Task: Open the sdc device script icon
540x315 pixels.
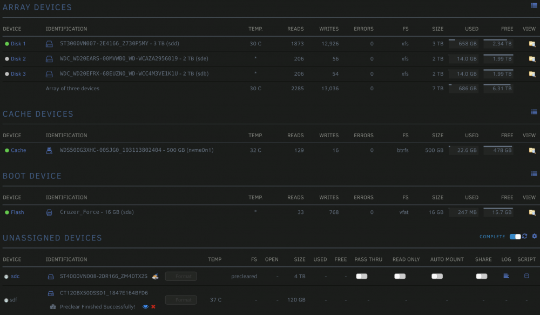Action: click(526, 276)
